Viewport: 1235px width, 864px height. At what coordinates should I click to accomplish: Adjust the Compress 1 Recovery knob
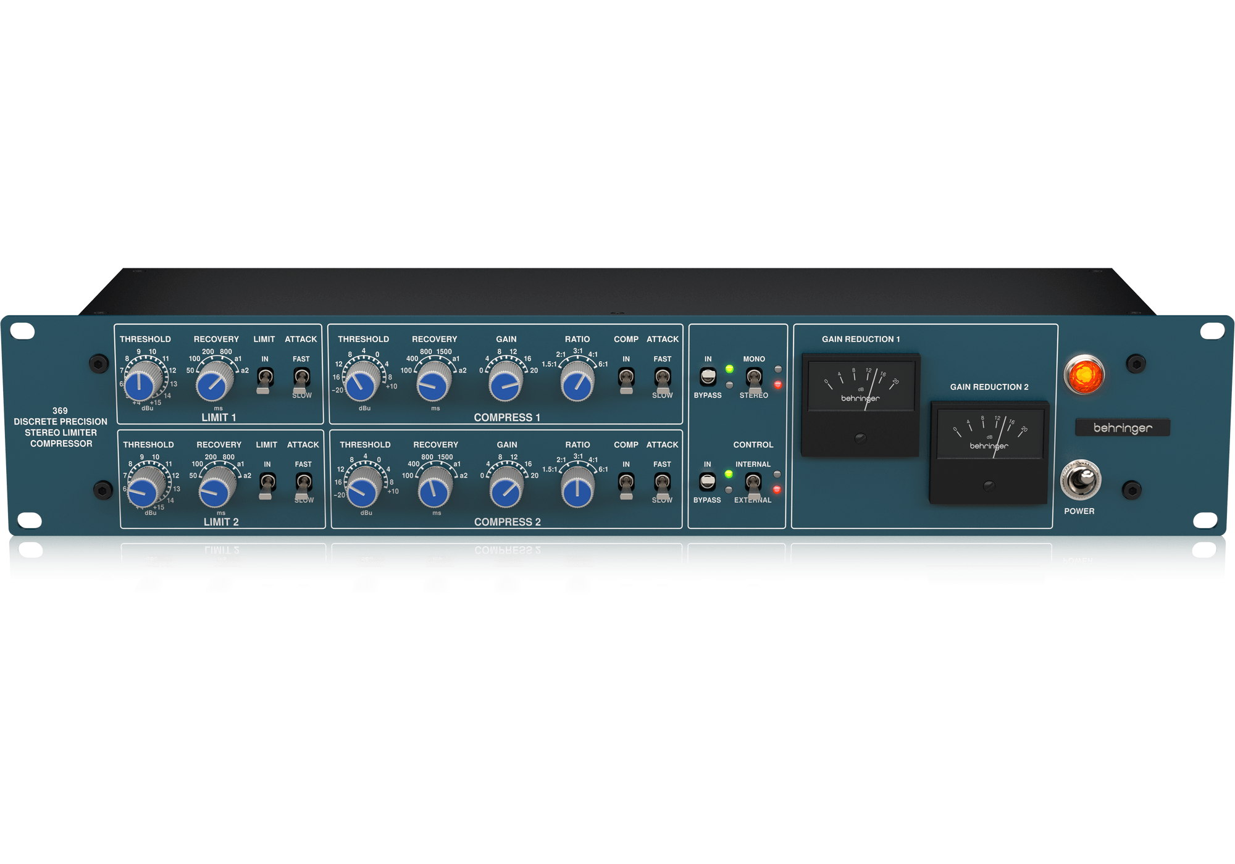point(433,382)
